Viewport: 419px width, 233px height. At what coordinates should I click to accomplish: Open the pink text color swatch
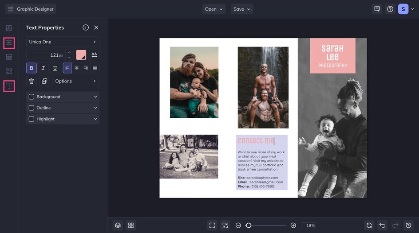click(81, 55)
